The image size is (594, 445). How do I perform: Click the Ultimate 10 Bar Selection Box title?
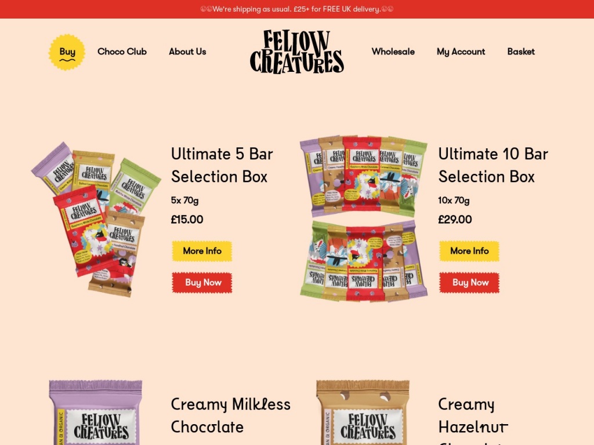pos(493,165)
